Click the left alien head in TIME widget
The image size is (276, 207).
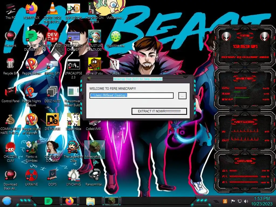(x=226, y=36)
